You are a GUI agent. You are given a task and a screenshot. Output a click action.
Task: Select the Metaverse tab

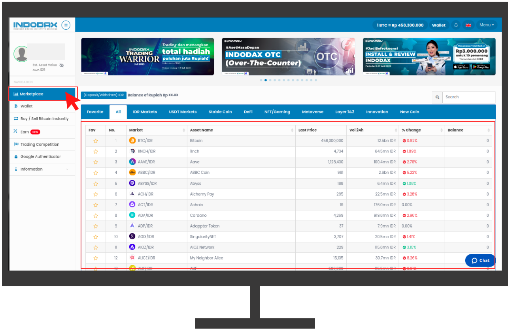pos(313,112)
